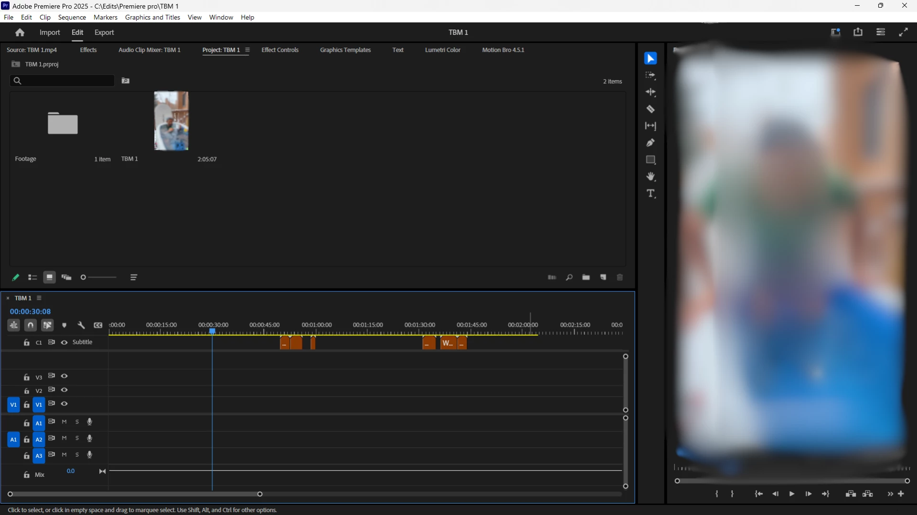The image size is (917, 515).
Task: Go to the Export workspace
Action: point(104,32)
